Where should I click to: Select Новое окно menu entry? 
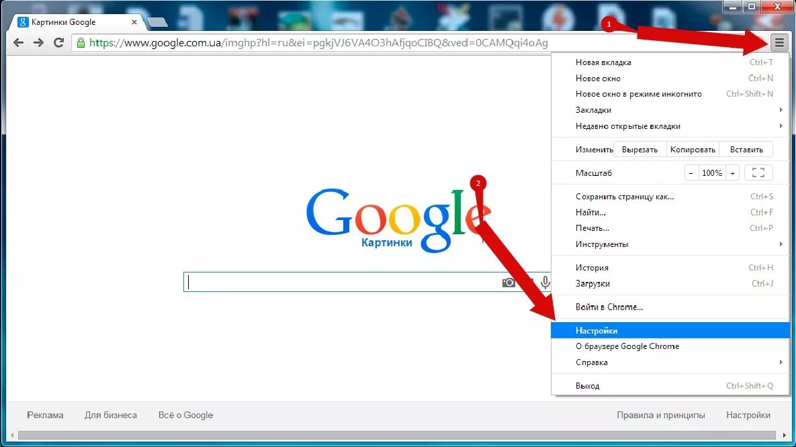[x=670, y=78]
